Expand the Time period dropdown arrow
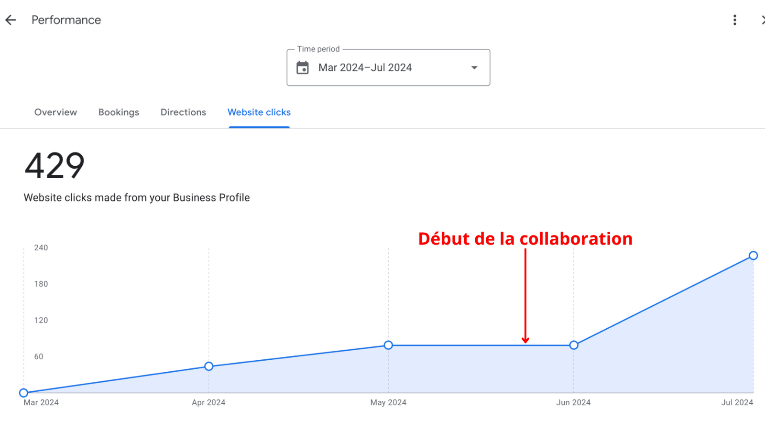The image size is (765, 430). (474, 68)
